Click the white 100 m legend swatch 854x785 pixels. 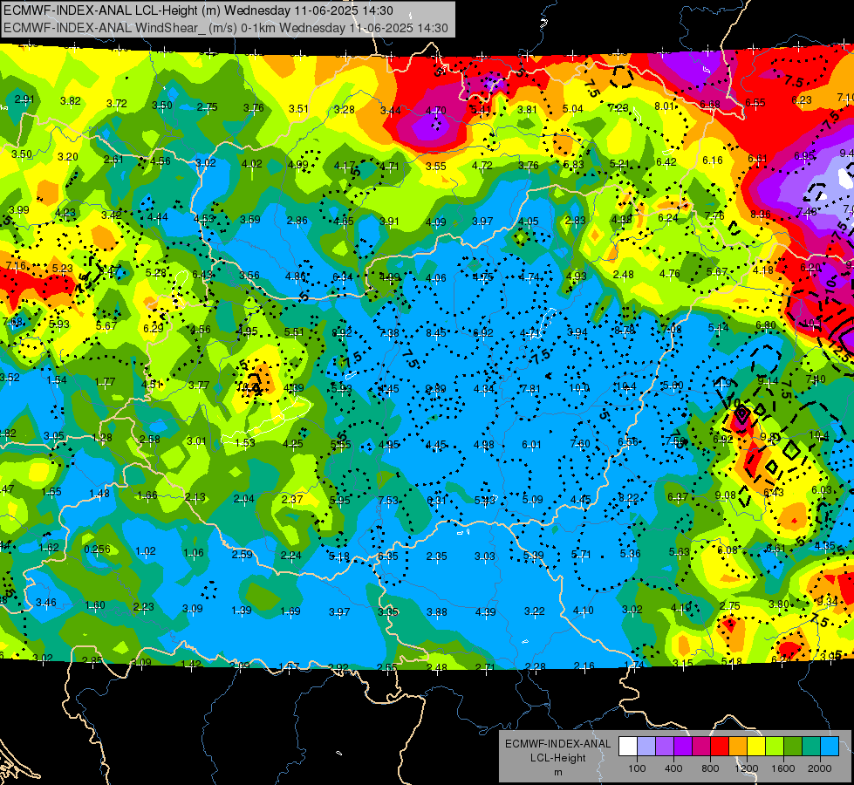click(628, 747)
